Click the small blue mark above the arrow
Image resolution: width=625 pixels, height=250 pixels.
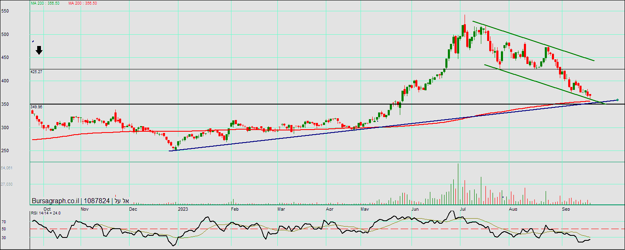coord(33,41)
